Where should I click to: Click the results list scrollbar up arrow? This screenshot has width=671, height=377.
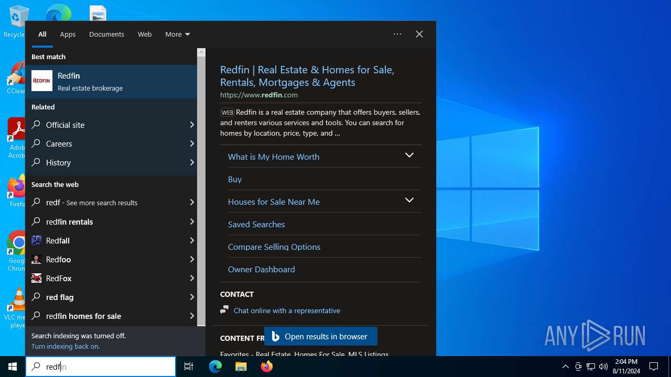[201, 52]
